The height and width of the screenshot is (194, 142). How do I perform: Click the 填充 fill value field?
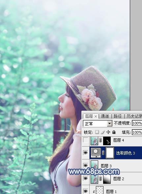pyautogui.click(x=137, y=132)
